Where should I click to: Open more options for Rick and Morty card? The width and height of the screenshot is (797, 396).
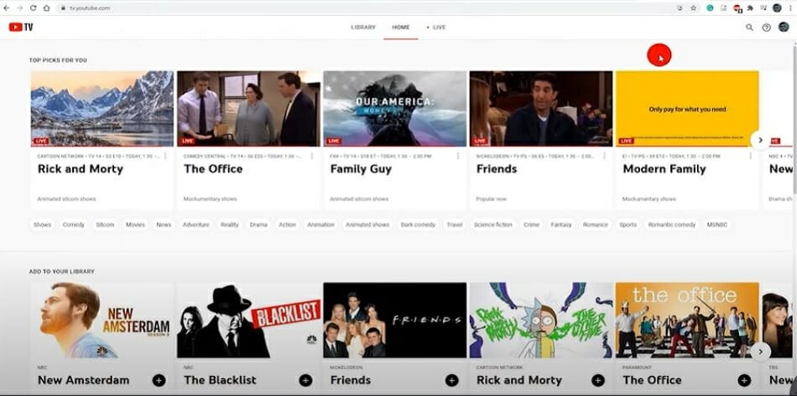pos(165,156)
